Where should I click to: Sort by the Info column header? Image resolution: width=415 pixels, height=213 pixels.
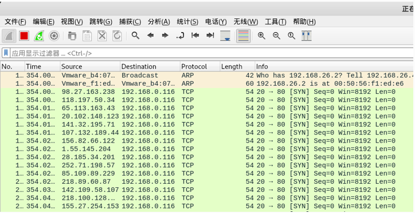click(335, 66)
